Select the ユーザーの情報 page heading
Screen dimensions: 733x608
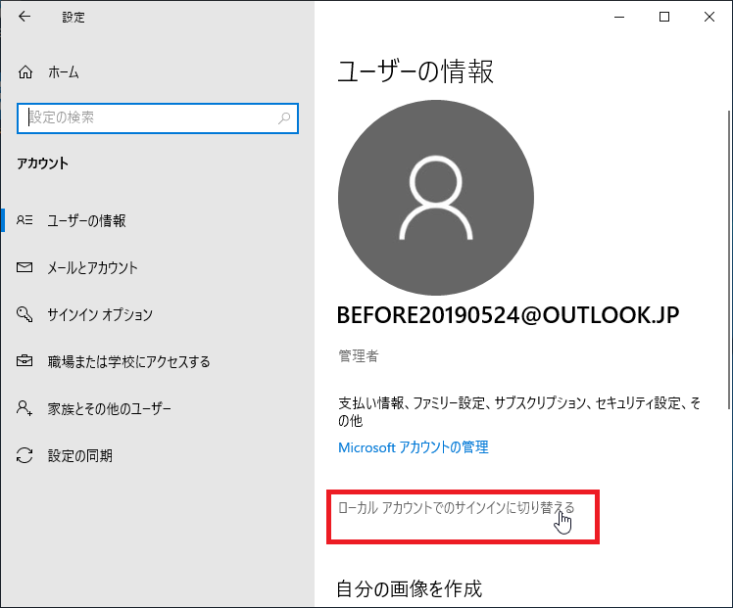pos(415,71)
